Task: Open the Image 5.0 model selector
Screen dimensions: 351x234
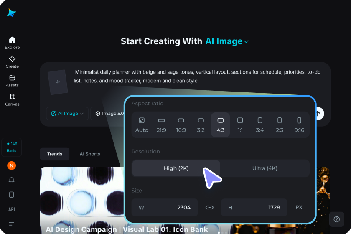Action: coord(107,114)
